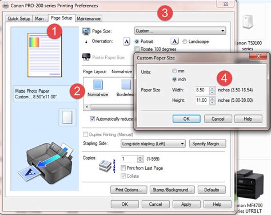271x215 pixels.
Task: Decrease Height with spinner down arrow
Action: point(212,103)
